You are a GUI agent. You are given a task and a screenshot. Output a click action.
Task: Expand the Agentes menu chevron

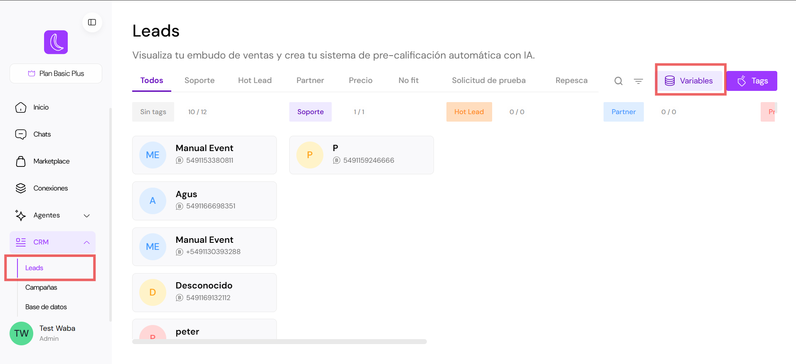click(x=86, y=215)
